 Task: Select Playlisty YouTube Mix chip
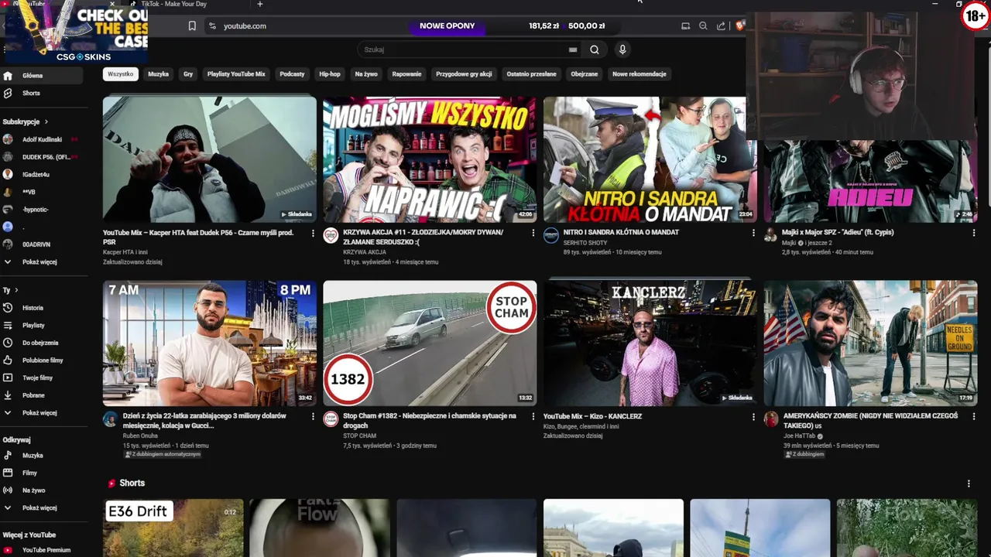[x=236, y=74]
